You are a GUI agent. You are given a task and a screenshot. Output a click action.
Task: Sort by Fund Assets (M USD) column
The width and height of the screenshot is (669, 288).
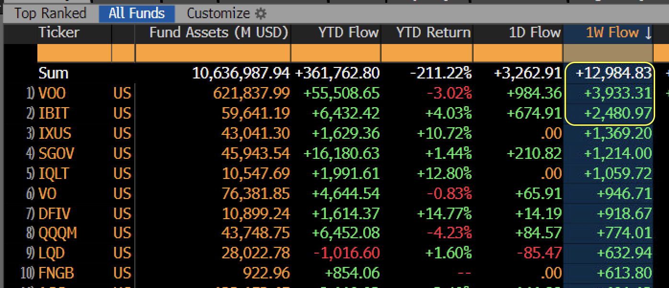coord(219,33)
